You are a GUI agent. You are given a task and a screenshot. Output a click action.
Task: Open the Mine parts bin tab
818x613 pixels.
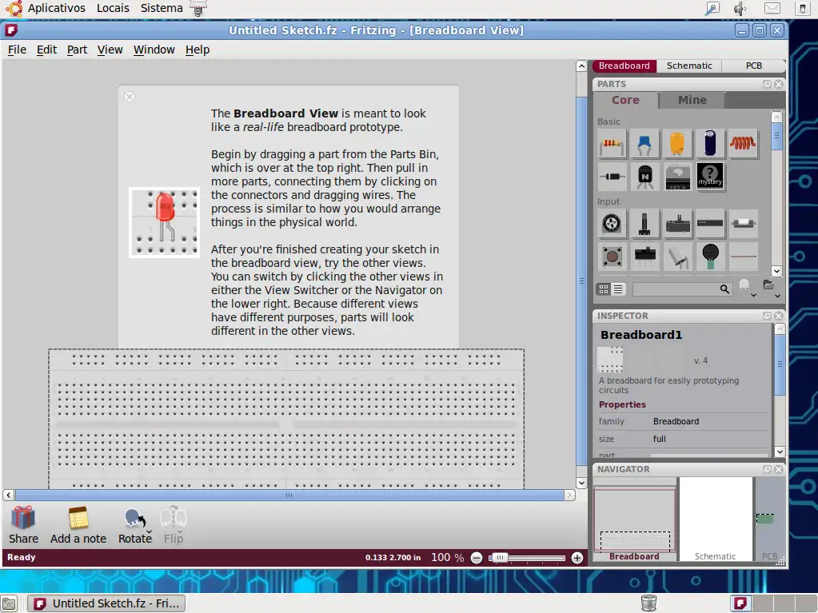[692, 100]
